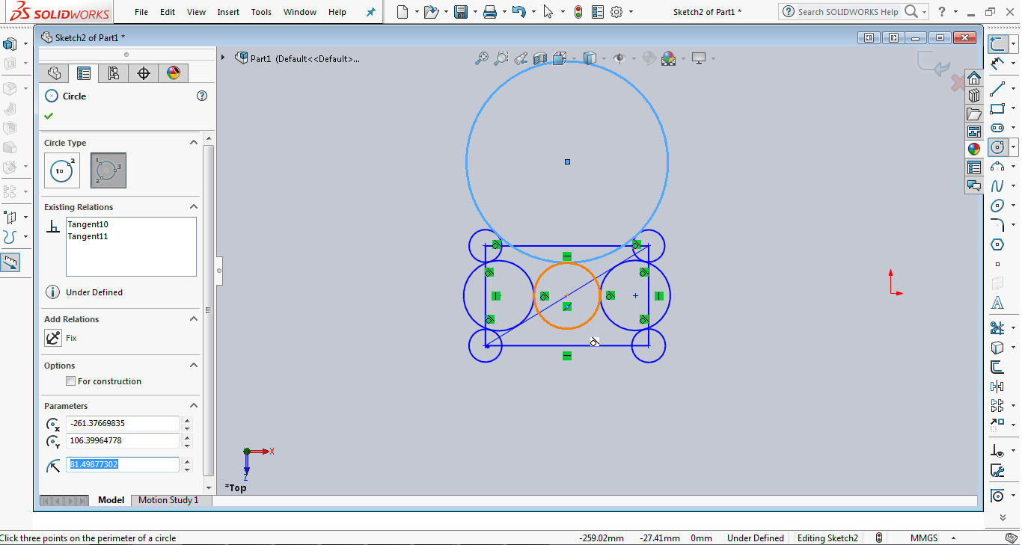Expand the Options gear dropdown arrow
Screen dimensions: 1022x545
click(631, 12)
